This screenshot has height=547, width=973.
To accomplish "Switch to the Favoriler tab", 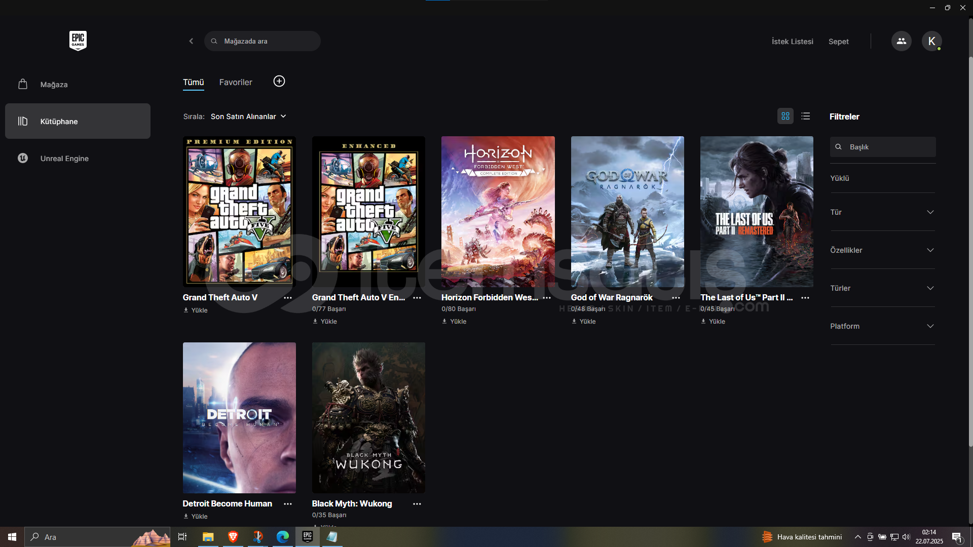I will coord(236,82).
